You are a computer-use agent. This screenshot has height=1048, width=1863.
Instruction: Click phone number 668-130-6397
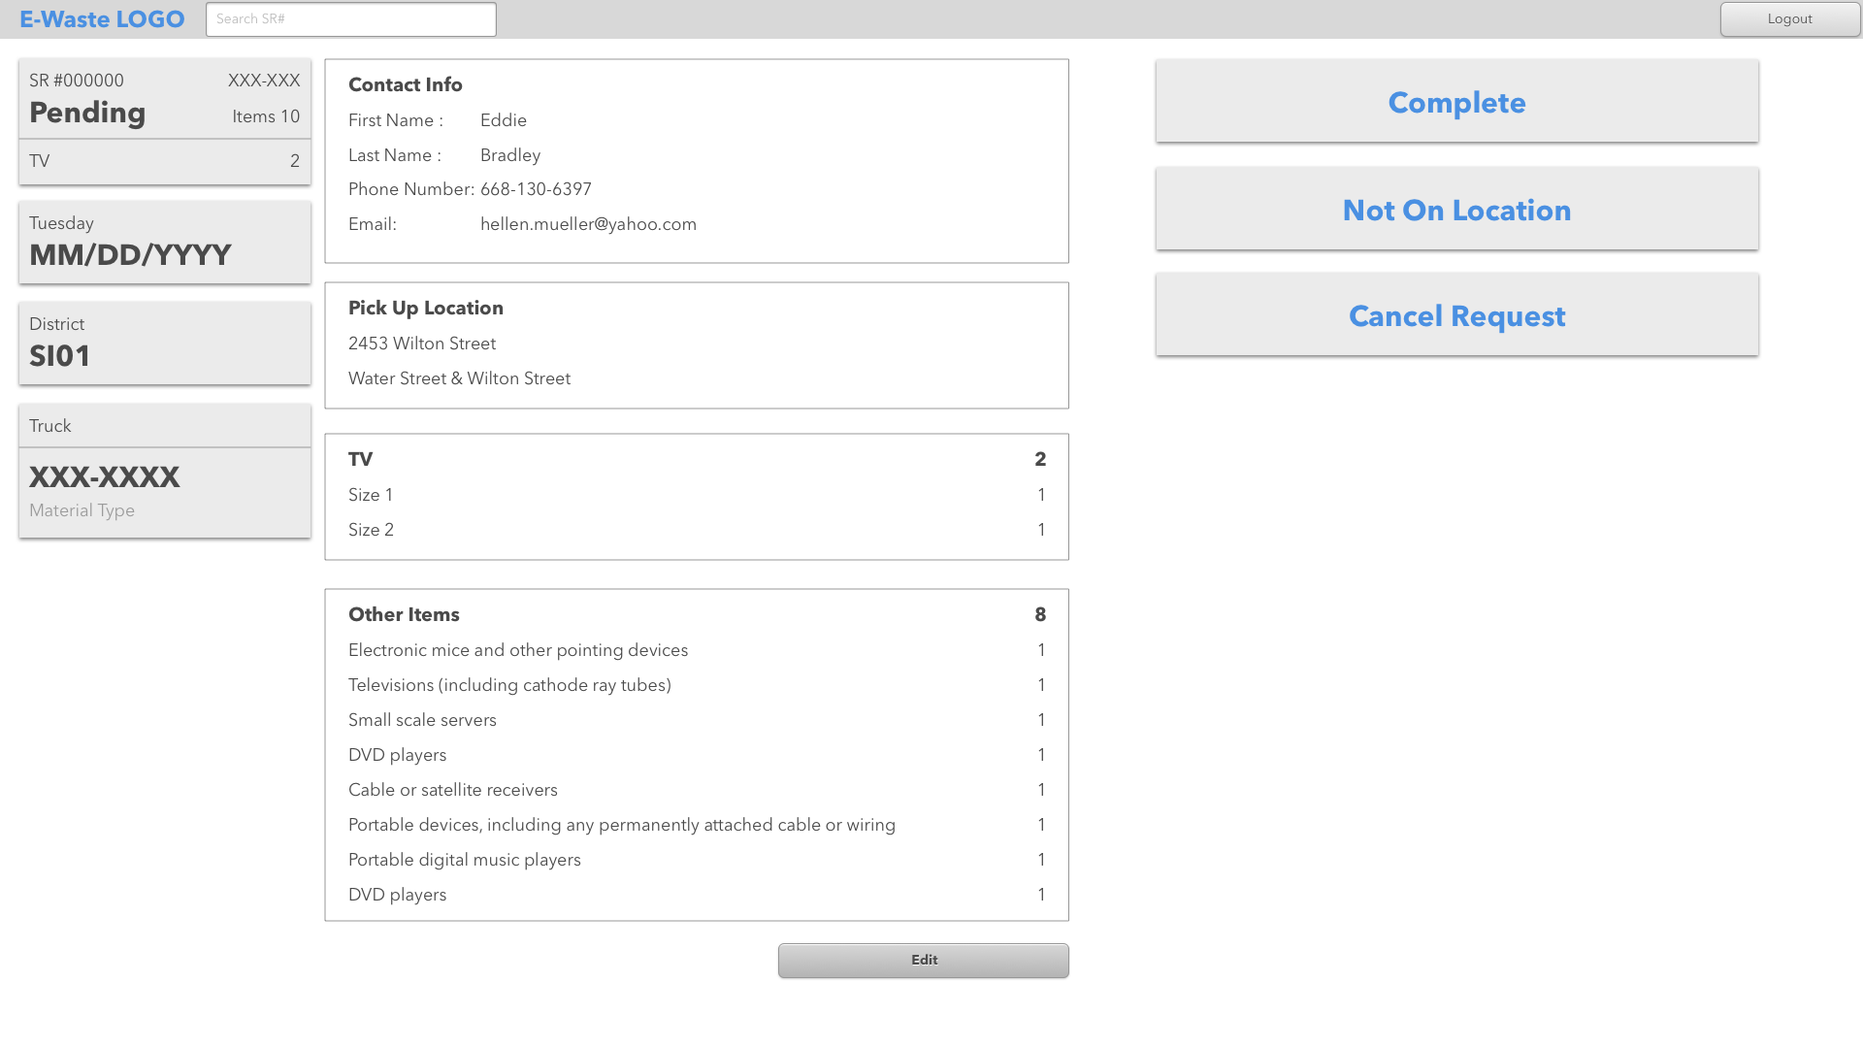536,189
